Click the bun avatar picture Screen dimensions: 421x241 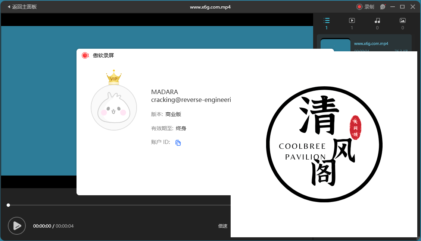tap(114, 107)
